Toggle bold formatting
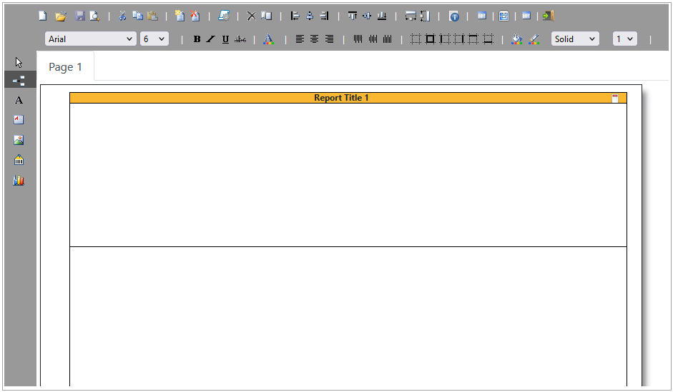This screenshot has width=673, height=392. pos(197,39)
